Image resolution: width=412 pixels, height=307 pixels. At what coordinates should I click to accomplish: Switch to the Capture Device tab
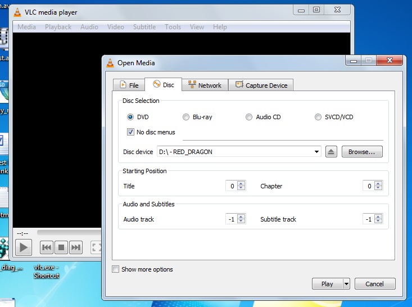(x=261, y=85)
